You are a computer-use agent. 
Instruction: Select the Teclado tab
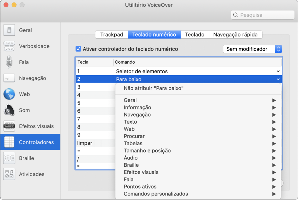195,35
